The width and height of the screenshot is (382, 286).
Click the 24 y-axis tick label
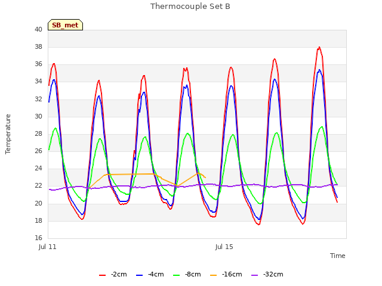[x=38, y=168]
